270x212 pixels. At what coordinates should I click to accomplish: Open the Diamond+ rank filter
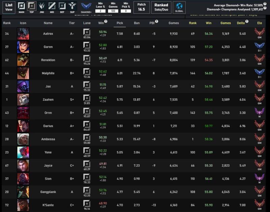click(x=86, y=7)
